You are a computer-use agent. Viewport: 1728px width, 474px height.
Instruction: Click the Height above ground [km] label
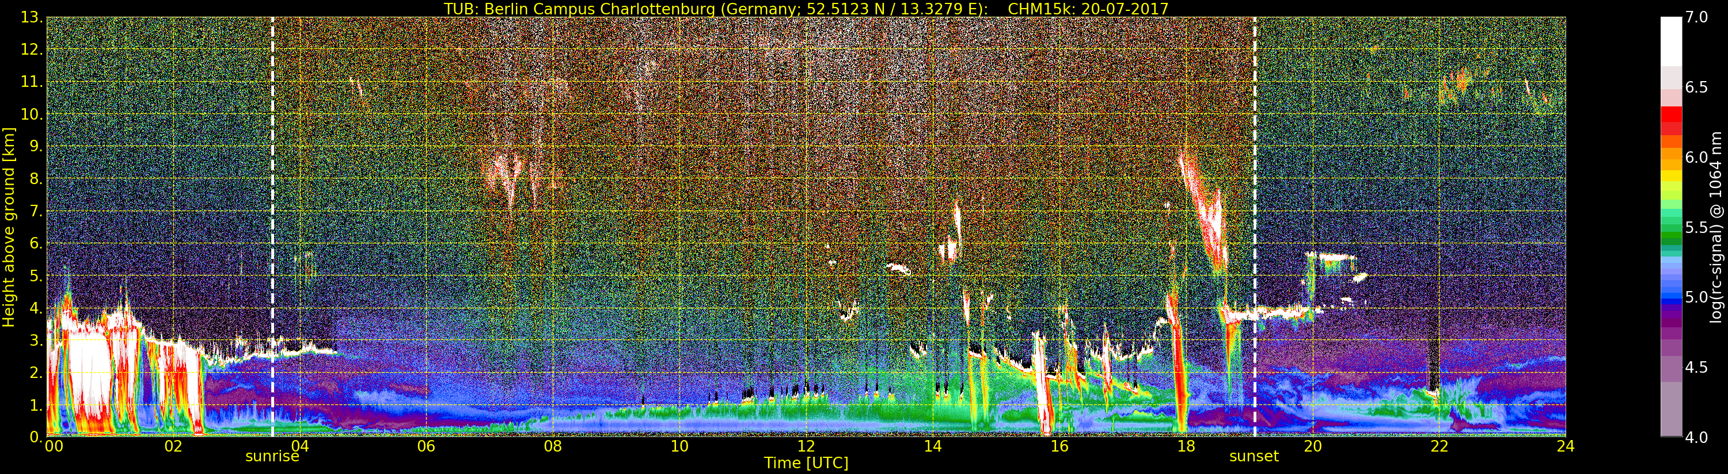[9, 227]
